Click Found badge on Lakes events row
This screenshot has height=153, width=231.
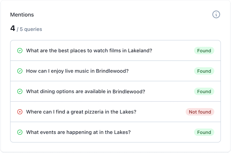click(x=204, y=132)
